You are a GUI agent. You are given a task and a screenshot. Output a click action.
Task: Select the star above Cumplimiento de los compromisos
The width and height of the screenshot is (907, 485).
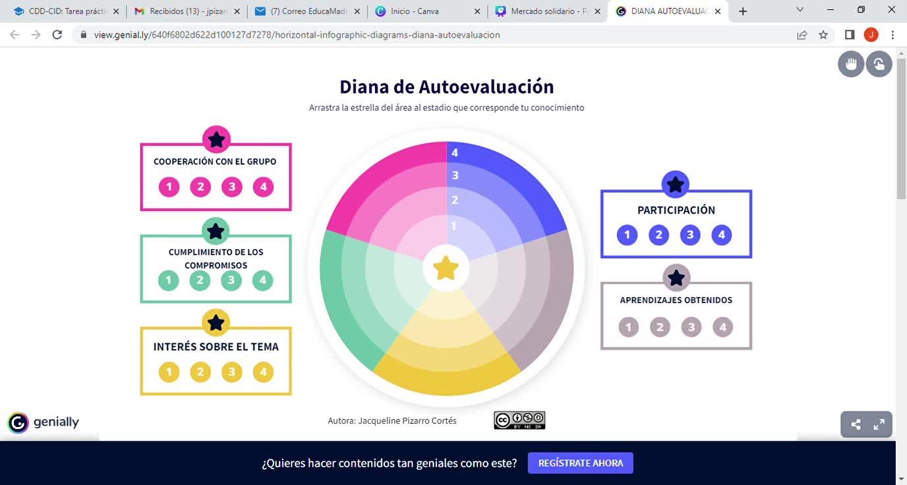(x=216, y=231)
